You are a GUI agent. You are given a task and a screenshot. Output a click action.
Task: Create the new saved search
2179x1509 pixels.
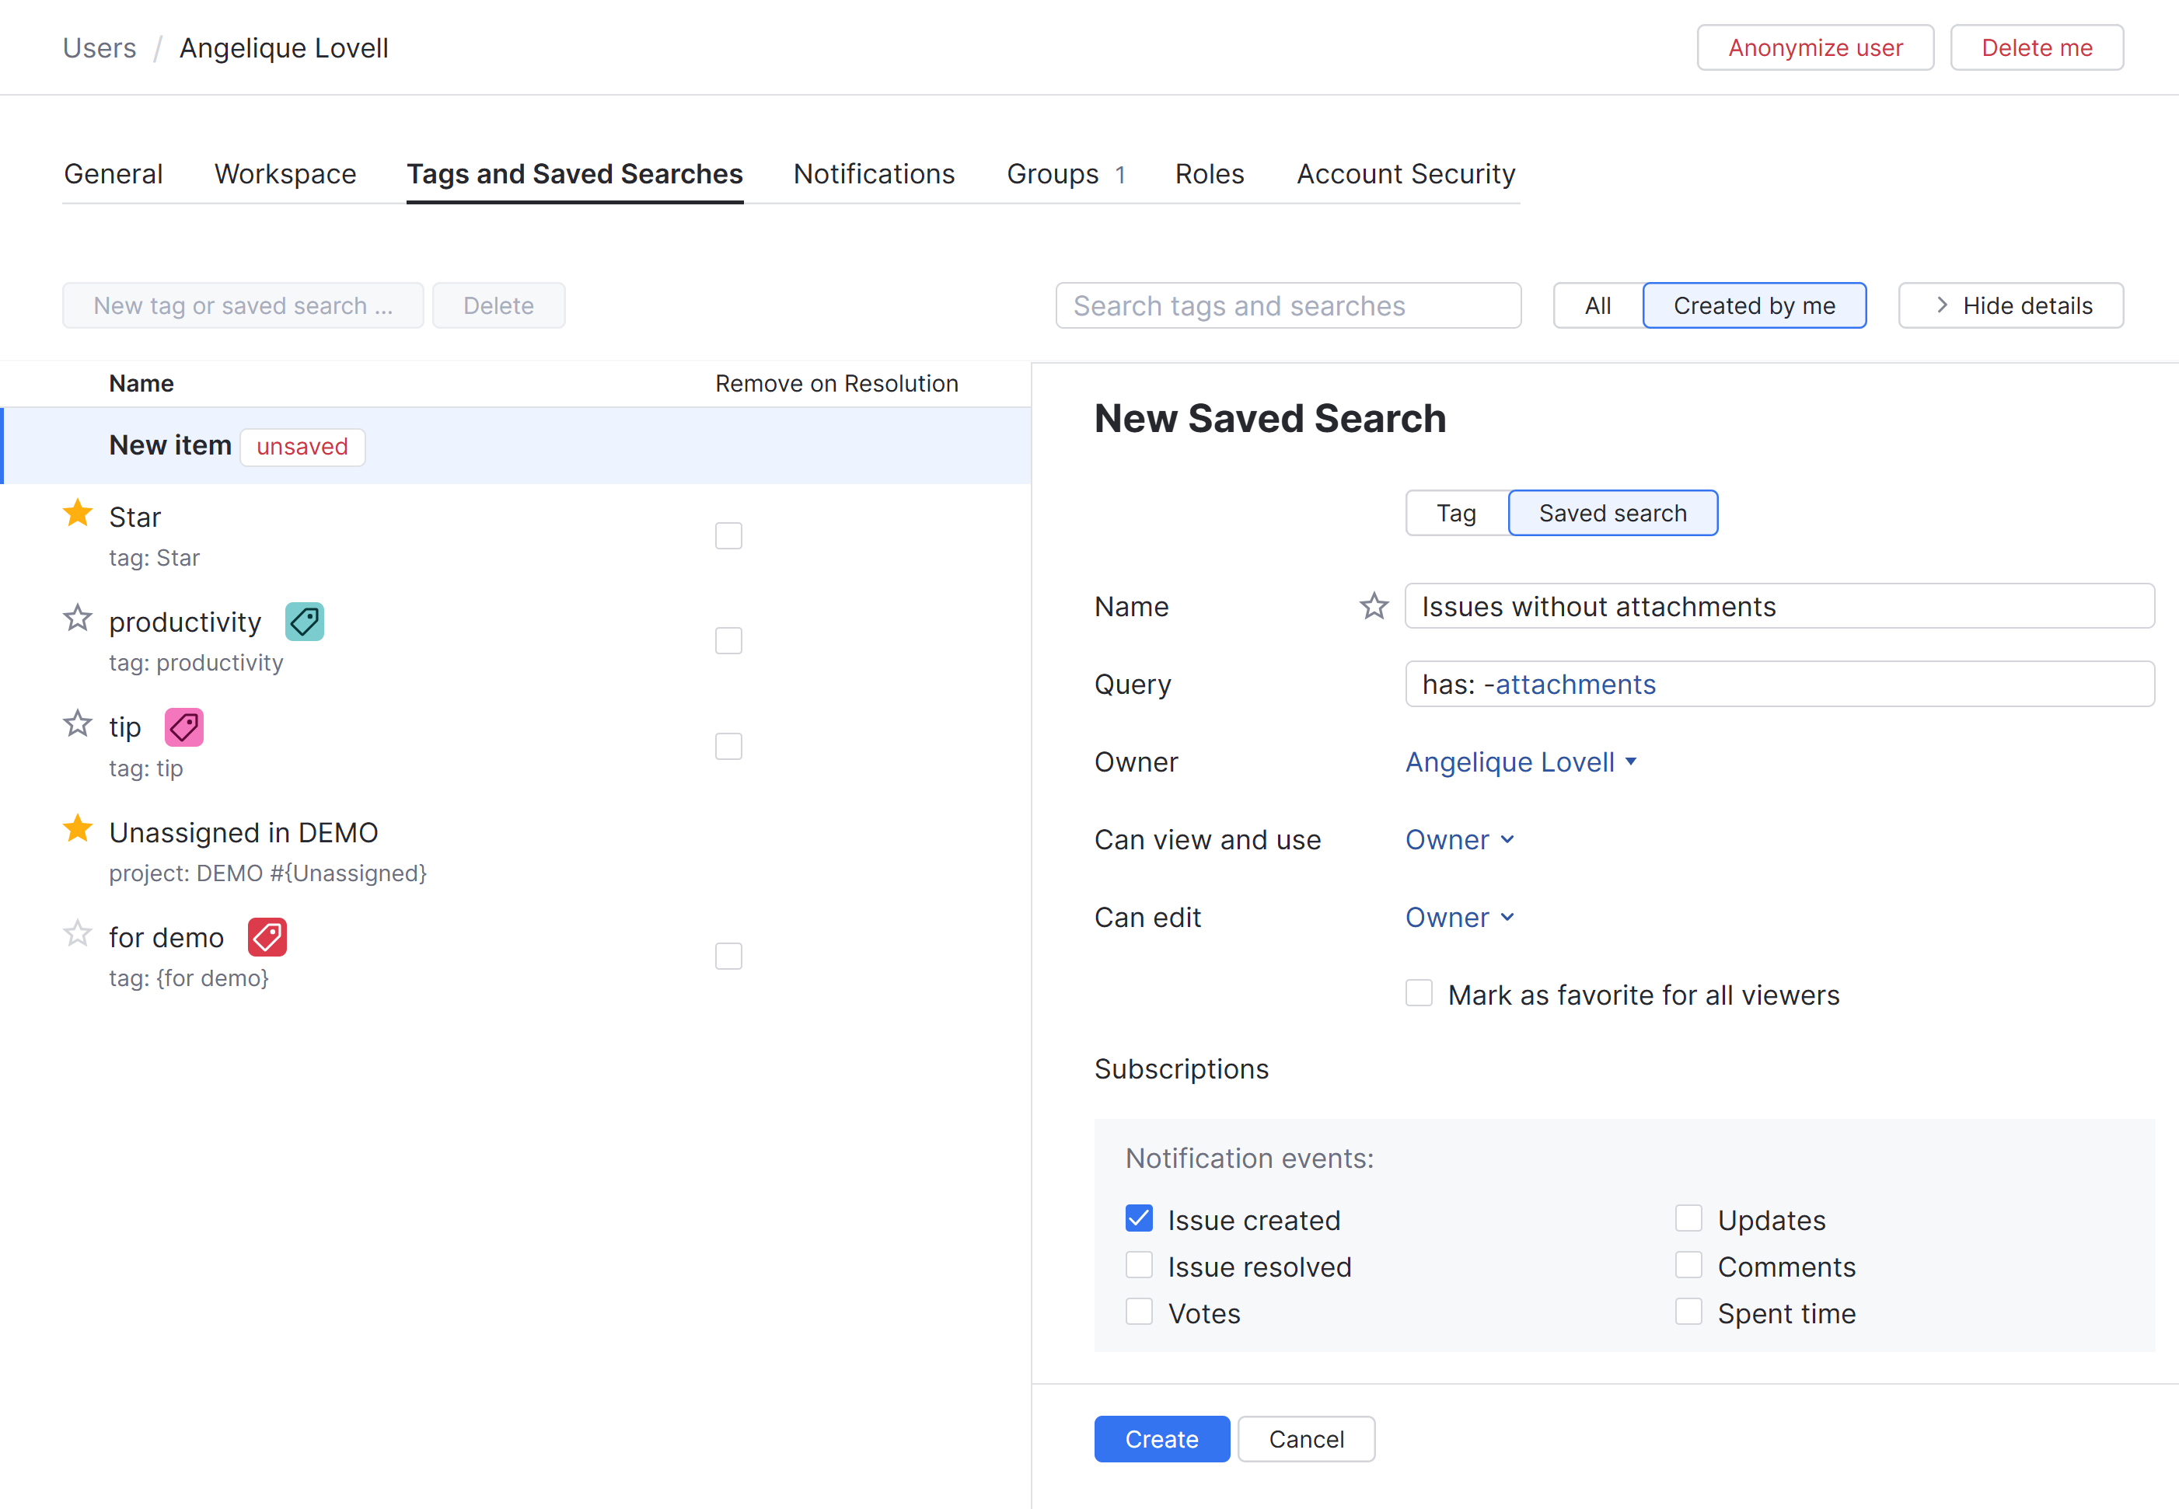point(1161,1438)
